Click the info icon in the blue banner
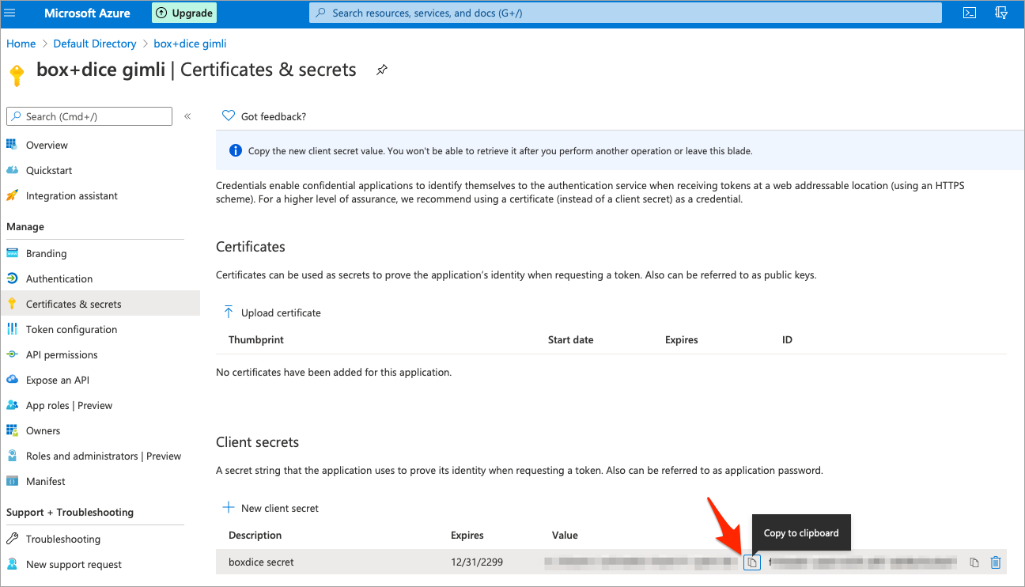 [235, 150]
